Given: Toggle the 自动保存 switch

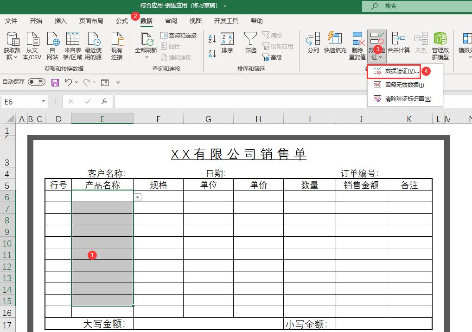Looking at the screenshot, I should (37, 82).
